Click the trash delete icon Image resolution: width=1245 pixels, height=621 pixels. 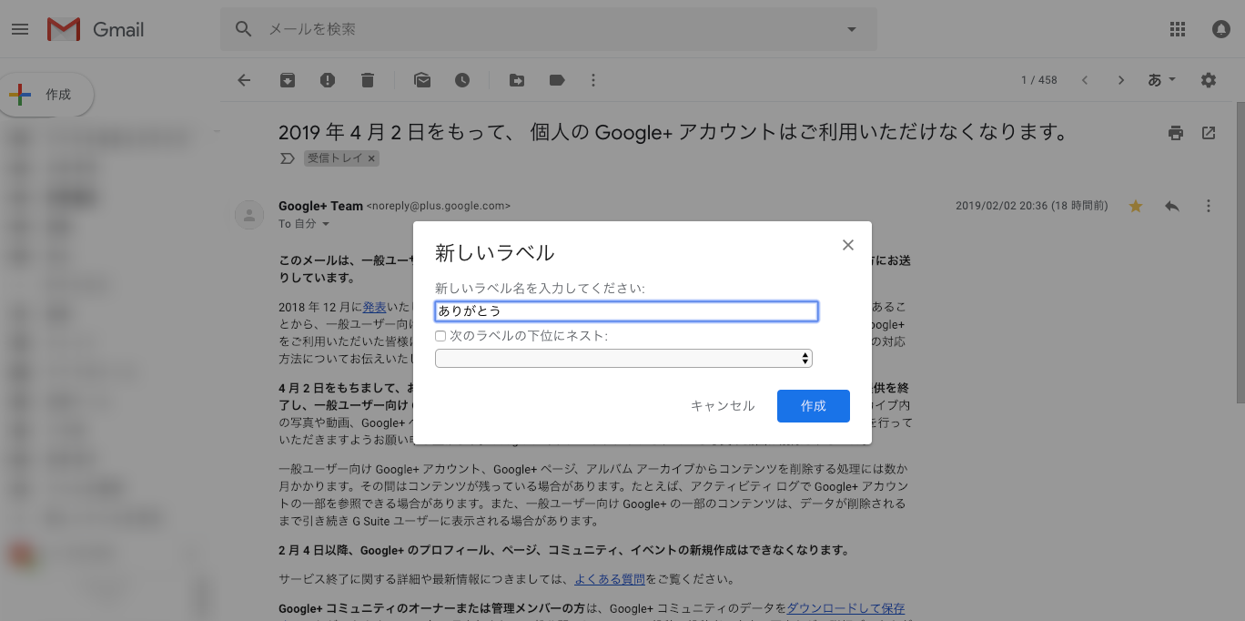tap(368, 80)
